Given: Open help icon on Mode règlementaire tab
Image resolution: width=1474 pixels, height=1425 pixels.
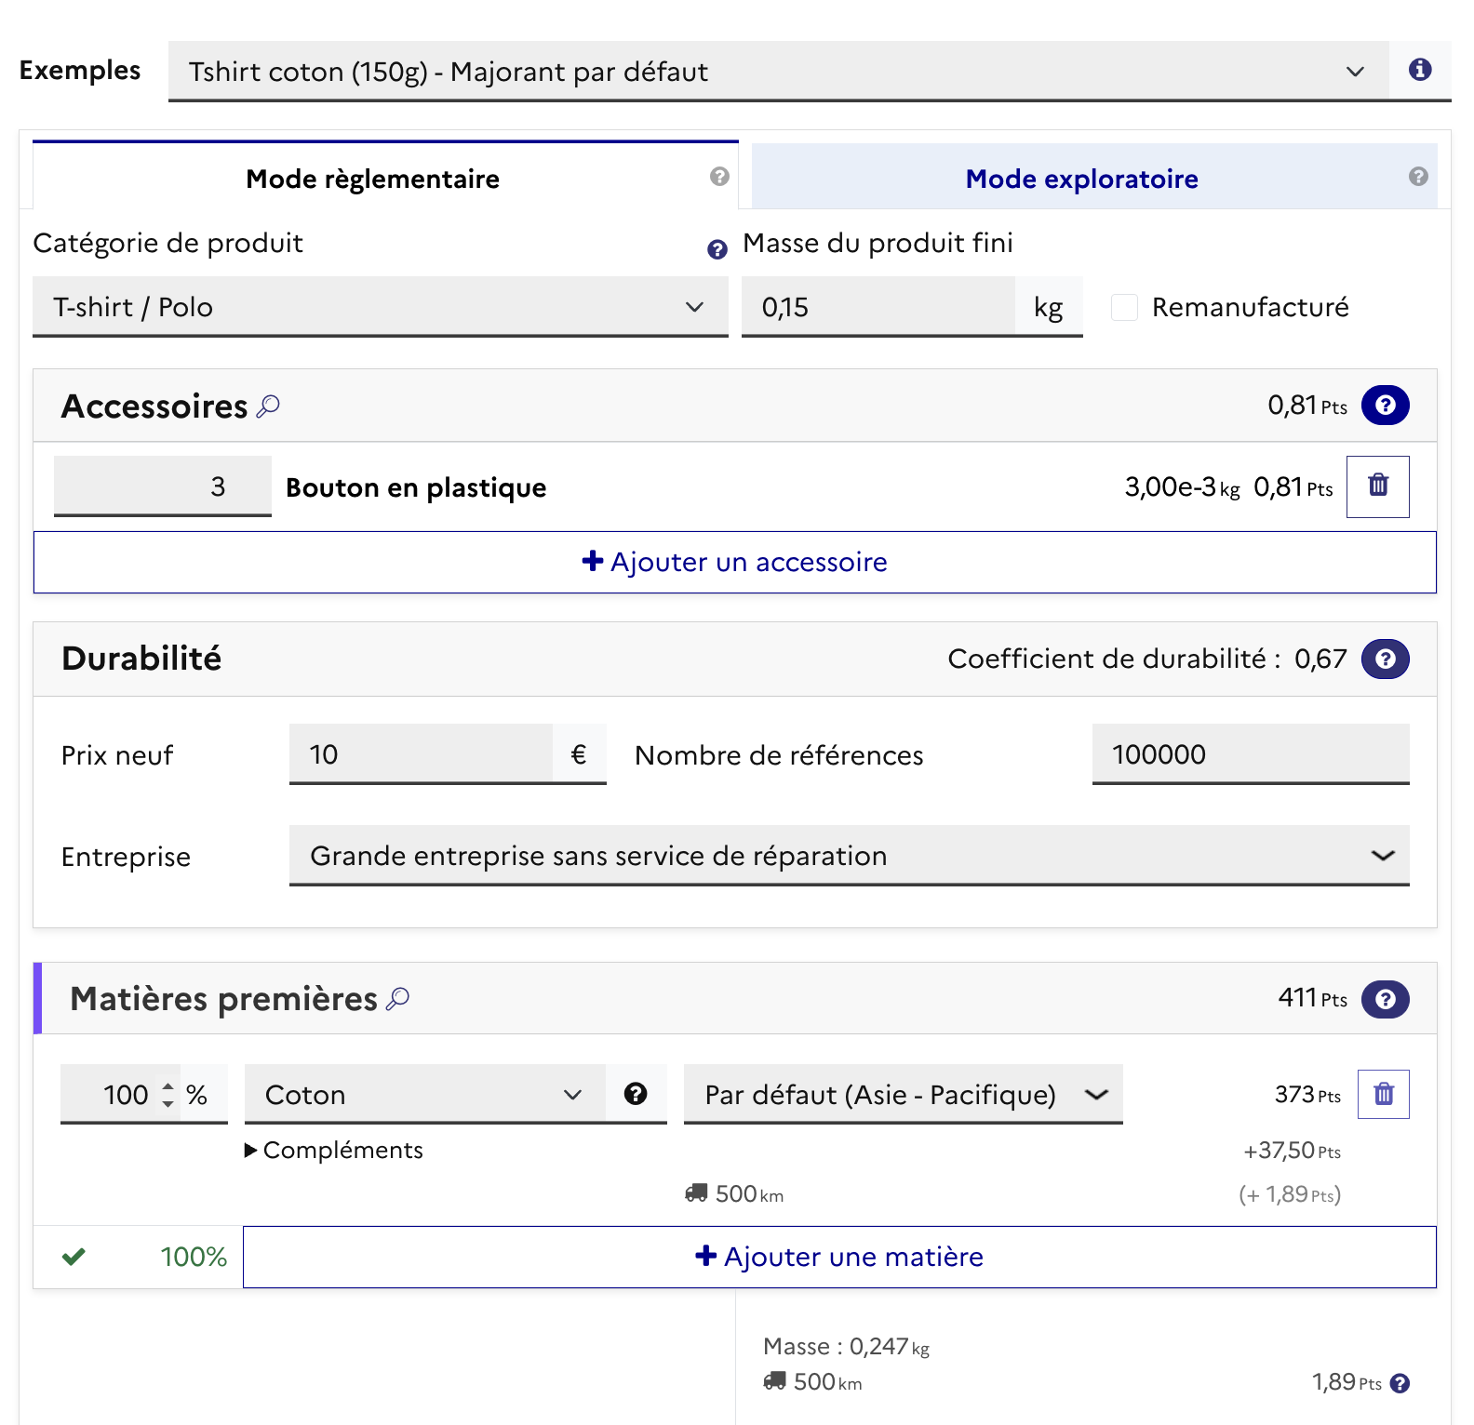Looking at the screenshot, I should click(x=719, y=177).
